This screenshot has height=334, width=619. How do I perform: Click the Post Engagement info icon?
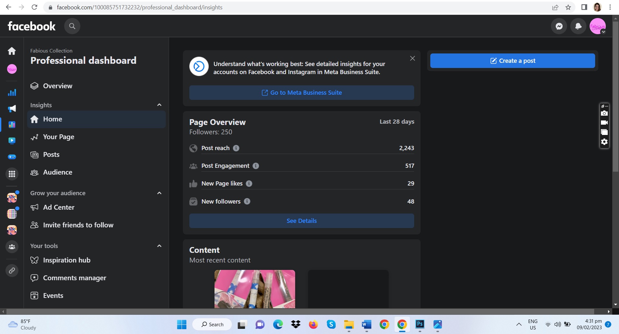pyautogui.click(x=256, y=166)
